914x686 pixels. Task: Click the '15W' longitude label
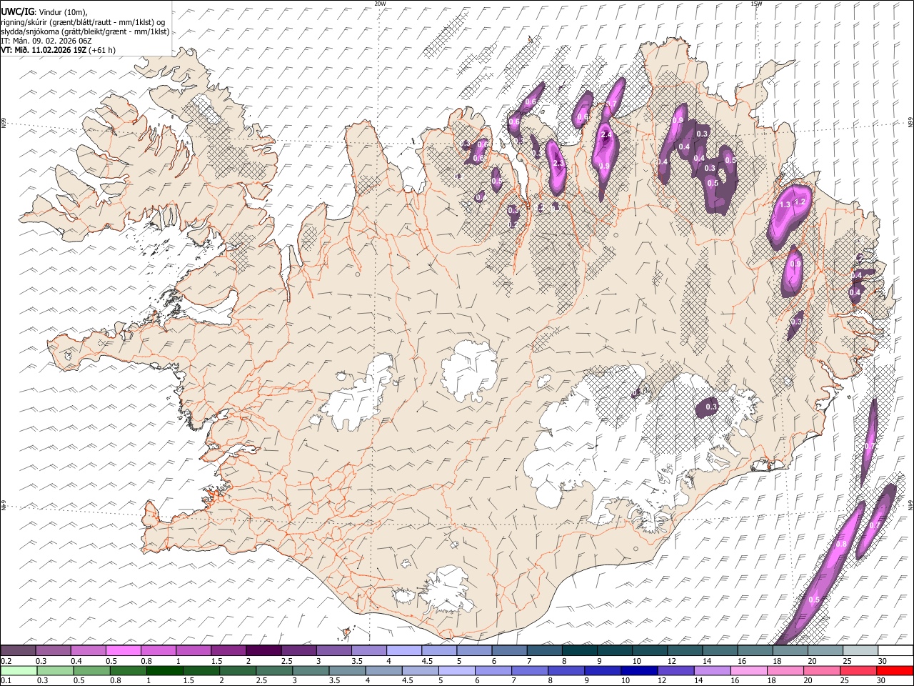click(x=756, y=4)
